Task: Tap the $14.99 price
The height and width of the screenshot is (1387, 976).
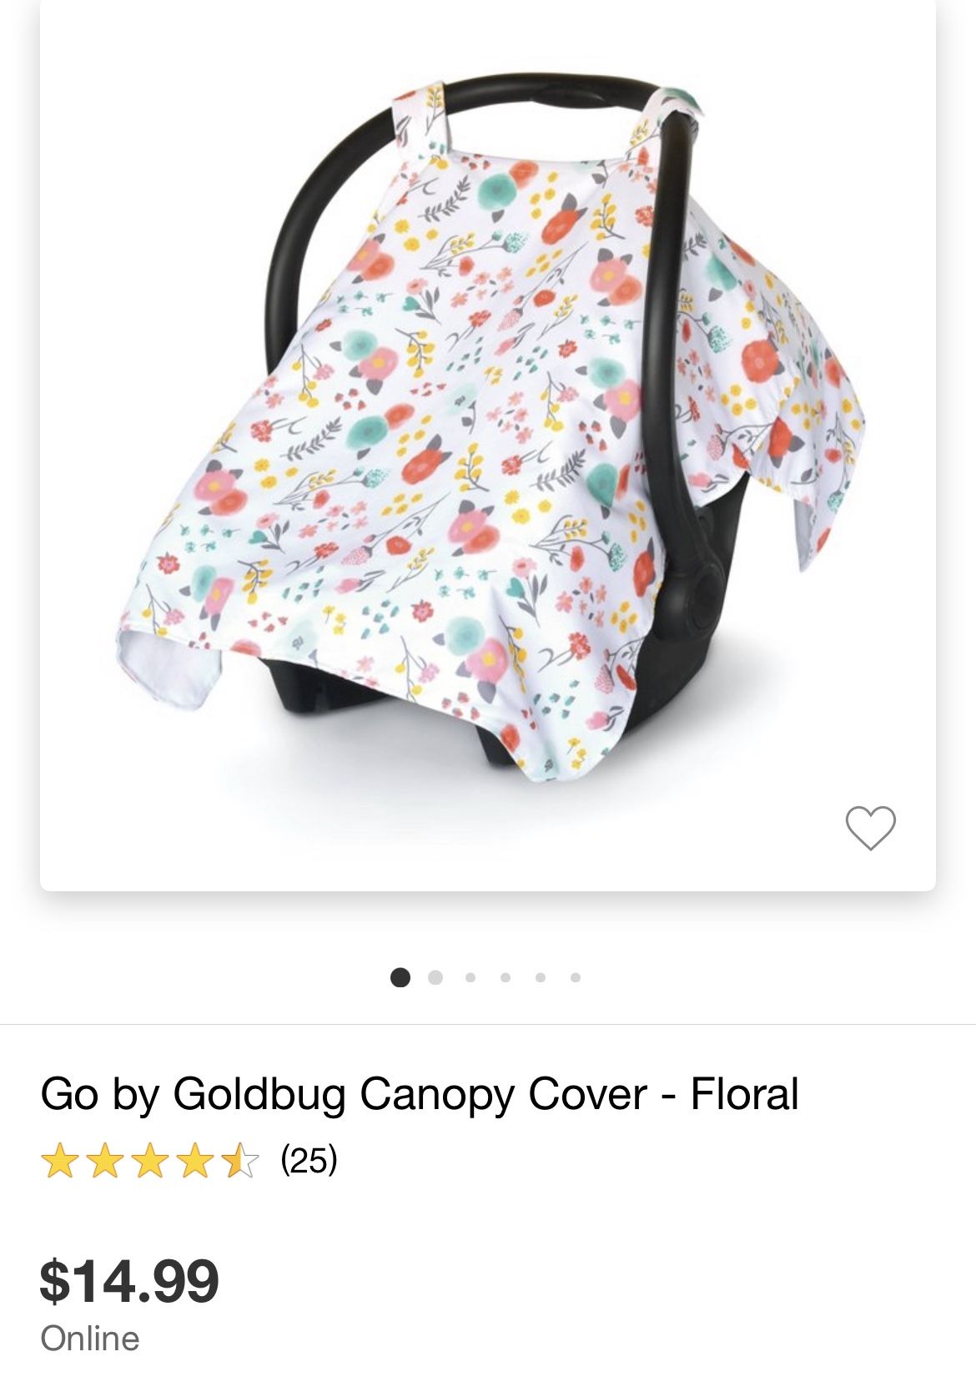Action: click(x=129, y=1281)
